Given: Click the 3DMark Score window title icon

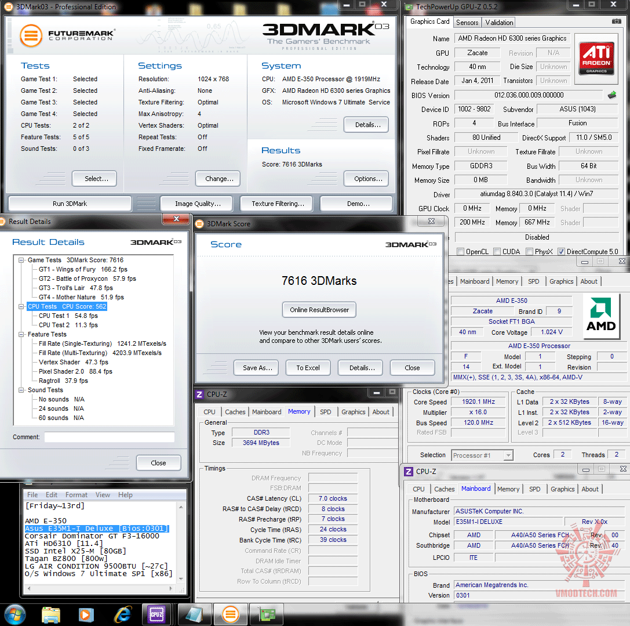Looking at the screenshot, I should click(199, 224).
